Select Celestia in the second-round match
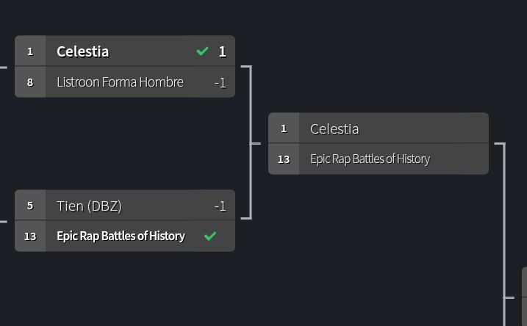Screen dimensions: 527x326 point(334,128)
